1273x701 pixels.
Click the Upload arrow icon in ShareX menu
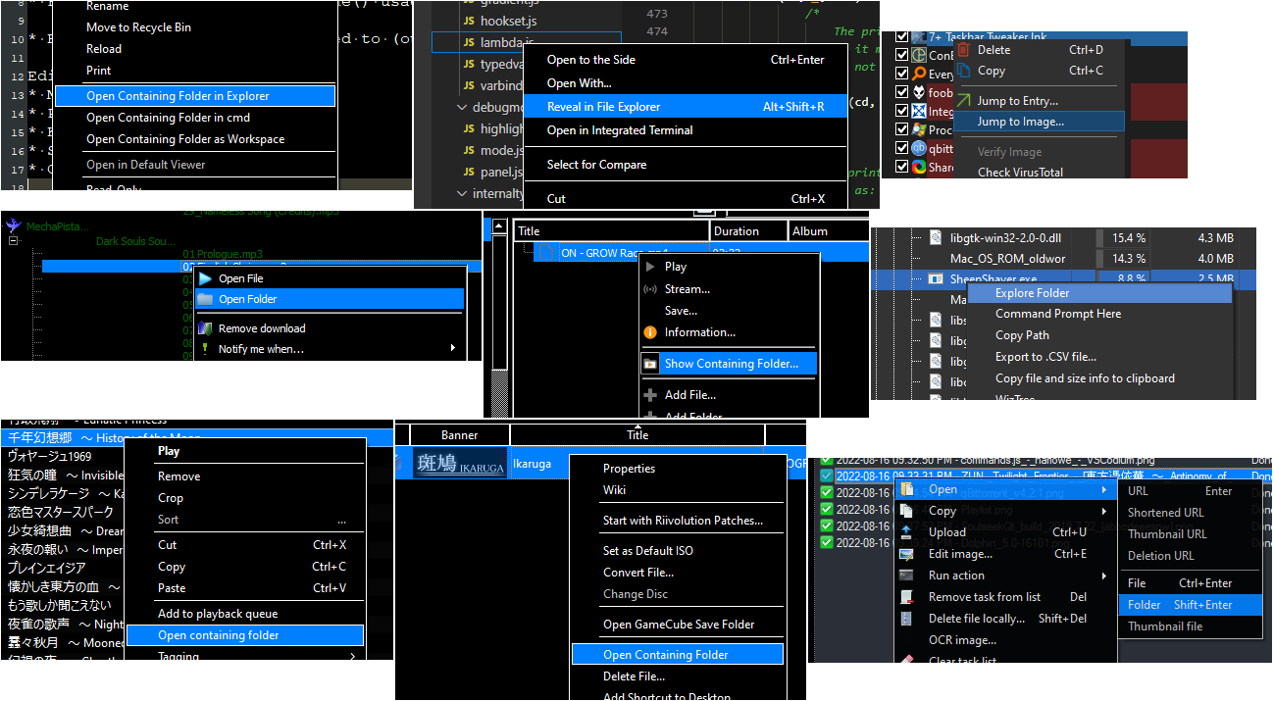(906, 532)
